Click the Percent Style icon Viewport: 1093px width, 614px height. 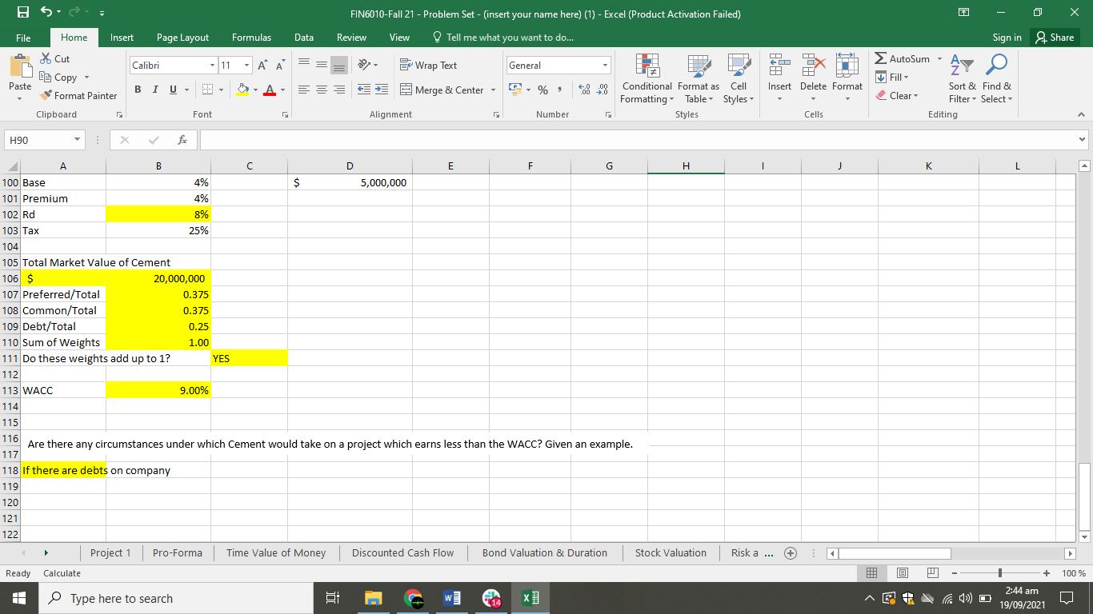tap(542, 91)
